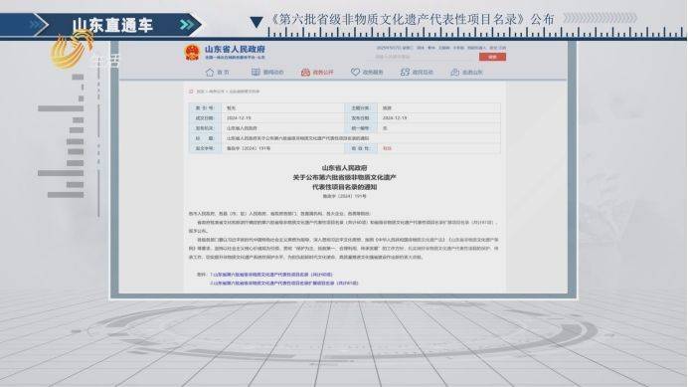The width and height of the screenshot is (688, 387).
Task: Click the red 有效 validity status
Action: 387,148
